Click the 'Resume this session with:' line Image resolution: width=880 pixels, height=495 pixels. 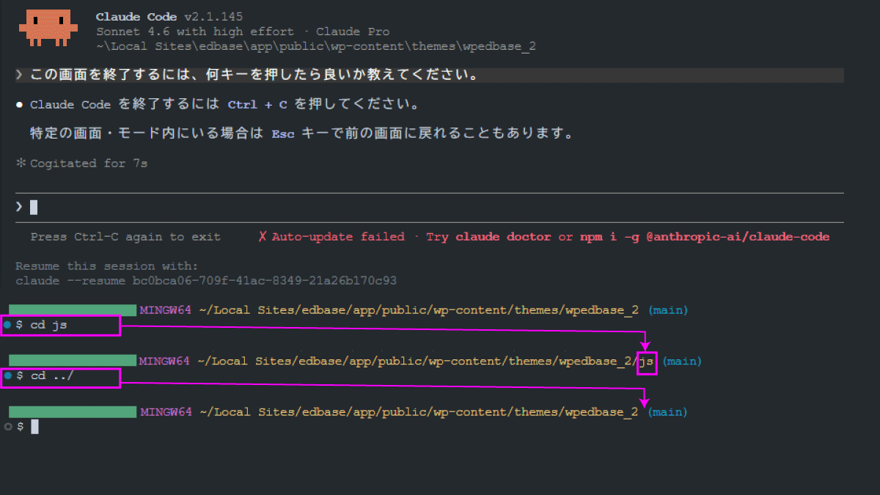coord(107,266)
